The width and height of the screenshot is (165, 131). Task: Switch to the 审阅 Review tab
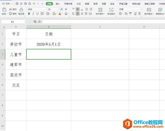95,4
